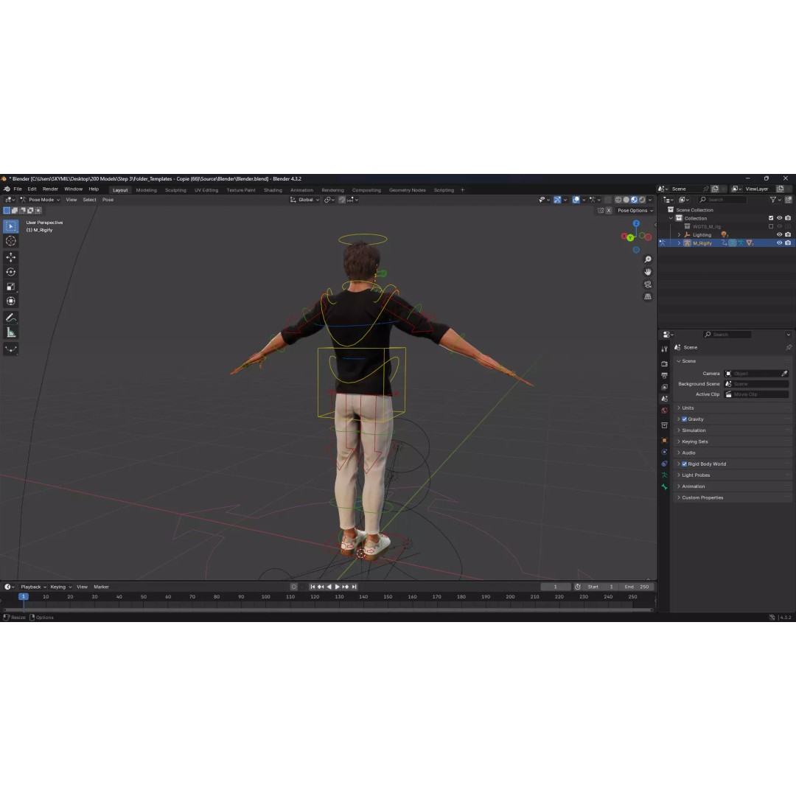
Task: Click the outliner Search field
Action: click(722, 200)
